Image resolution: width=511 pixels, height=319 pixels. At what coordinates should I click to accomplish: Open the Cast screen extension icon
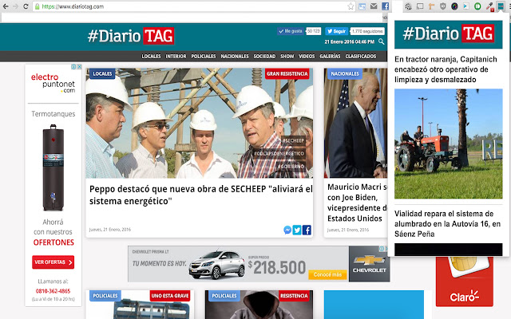[420, 6]
